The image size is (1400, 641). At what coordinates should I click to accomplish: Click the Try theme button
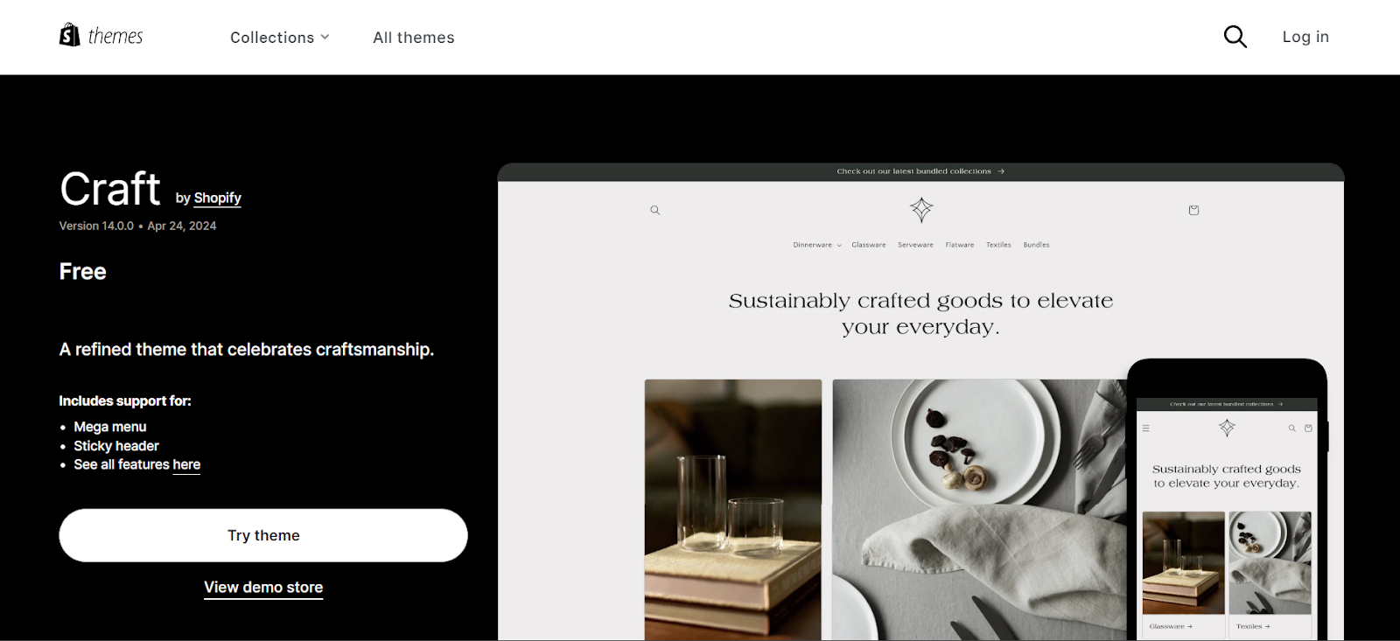[263, 535]
